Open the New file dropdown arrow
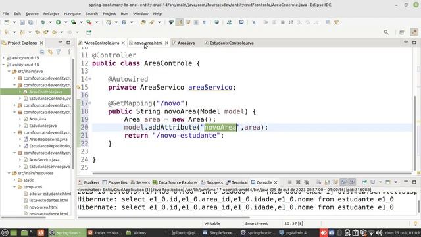Image resolution: width=421 pixels, height=237 pixels. click(x=14, y=22)
